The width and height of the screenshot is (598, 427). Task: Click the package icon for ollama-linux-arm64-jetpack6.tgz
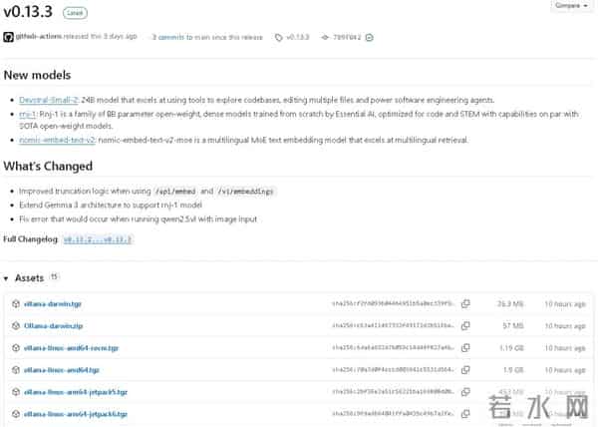(x=16, y=414)
